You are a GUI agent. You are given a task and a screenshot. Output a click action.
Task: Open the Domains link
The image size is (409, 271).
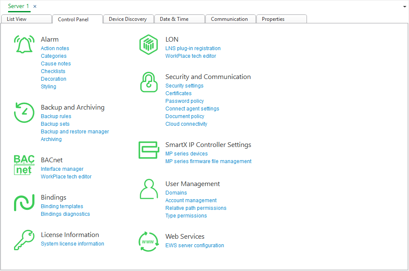pos(176,193)
